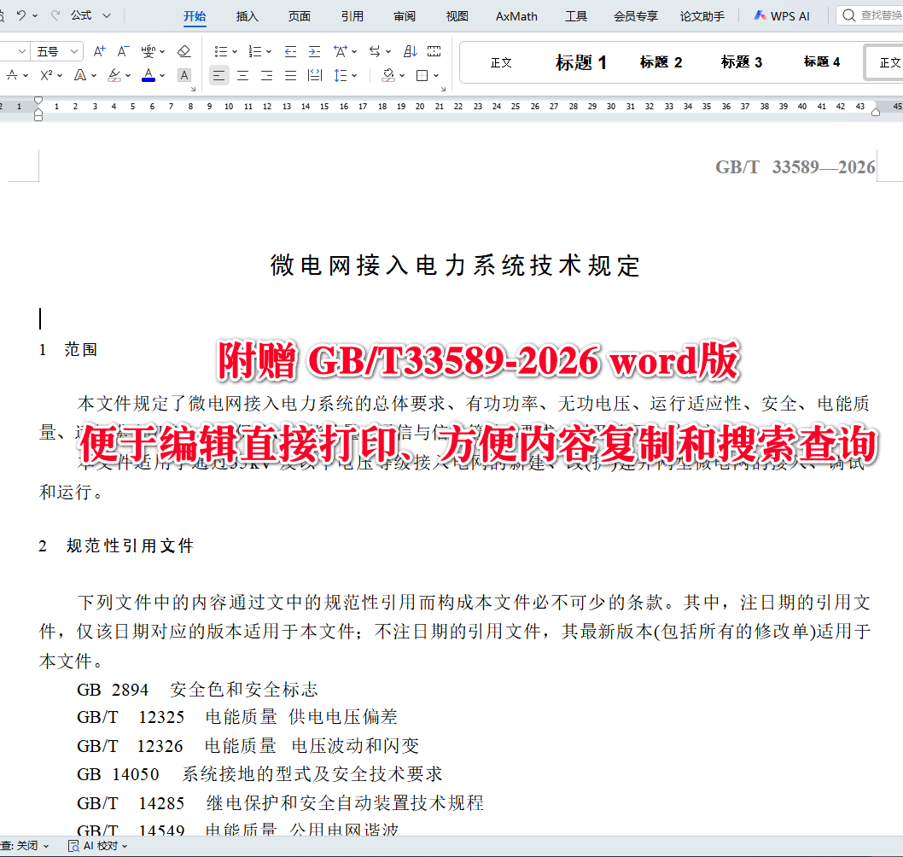903x857 pixels.
Task: Click the phonetic guide (wén) icon
Action: pos(148,51)
